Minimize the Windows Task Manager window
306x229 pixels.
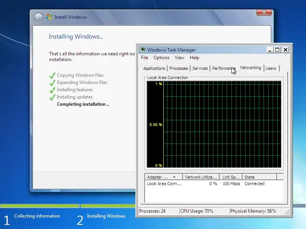[x=270, y=50]
